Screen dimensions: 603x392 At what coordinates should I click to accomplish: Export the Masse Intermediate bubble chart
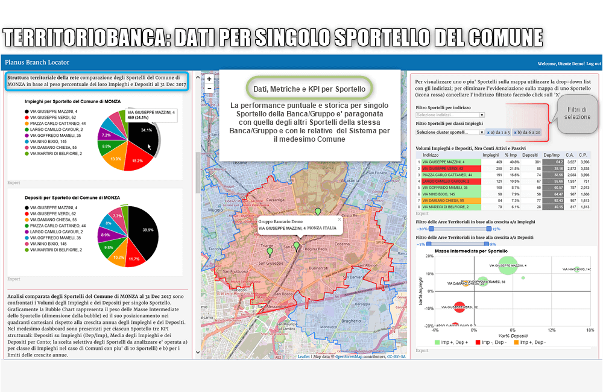tap(422, 350)
